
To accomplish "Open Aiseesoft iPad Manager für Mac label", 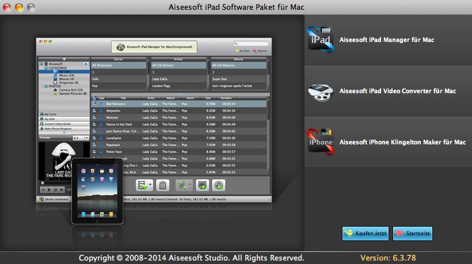I will 386,40.
